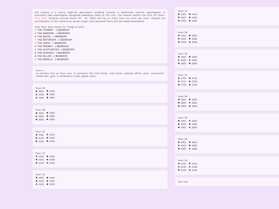Open The Arnold 3 bedroom floor plan

click(53, 59)
